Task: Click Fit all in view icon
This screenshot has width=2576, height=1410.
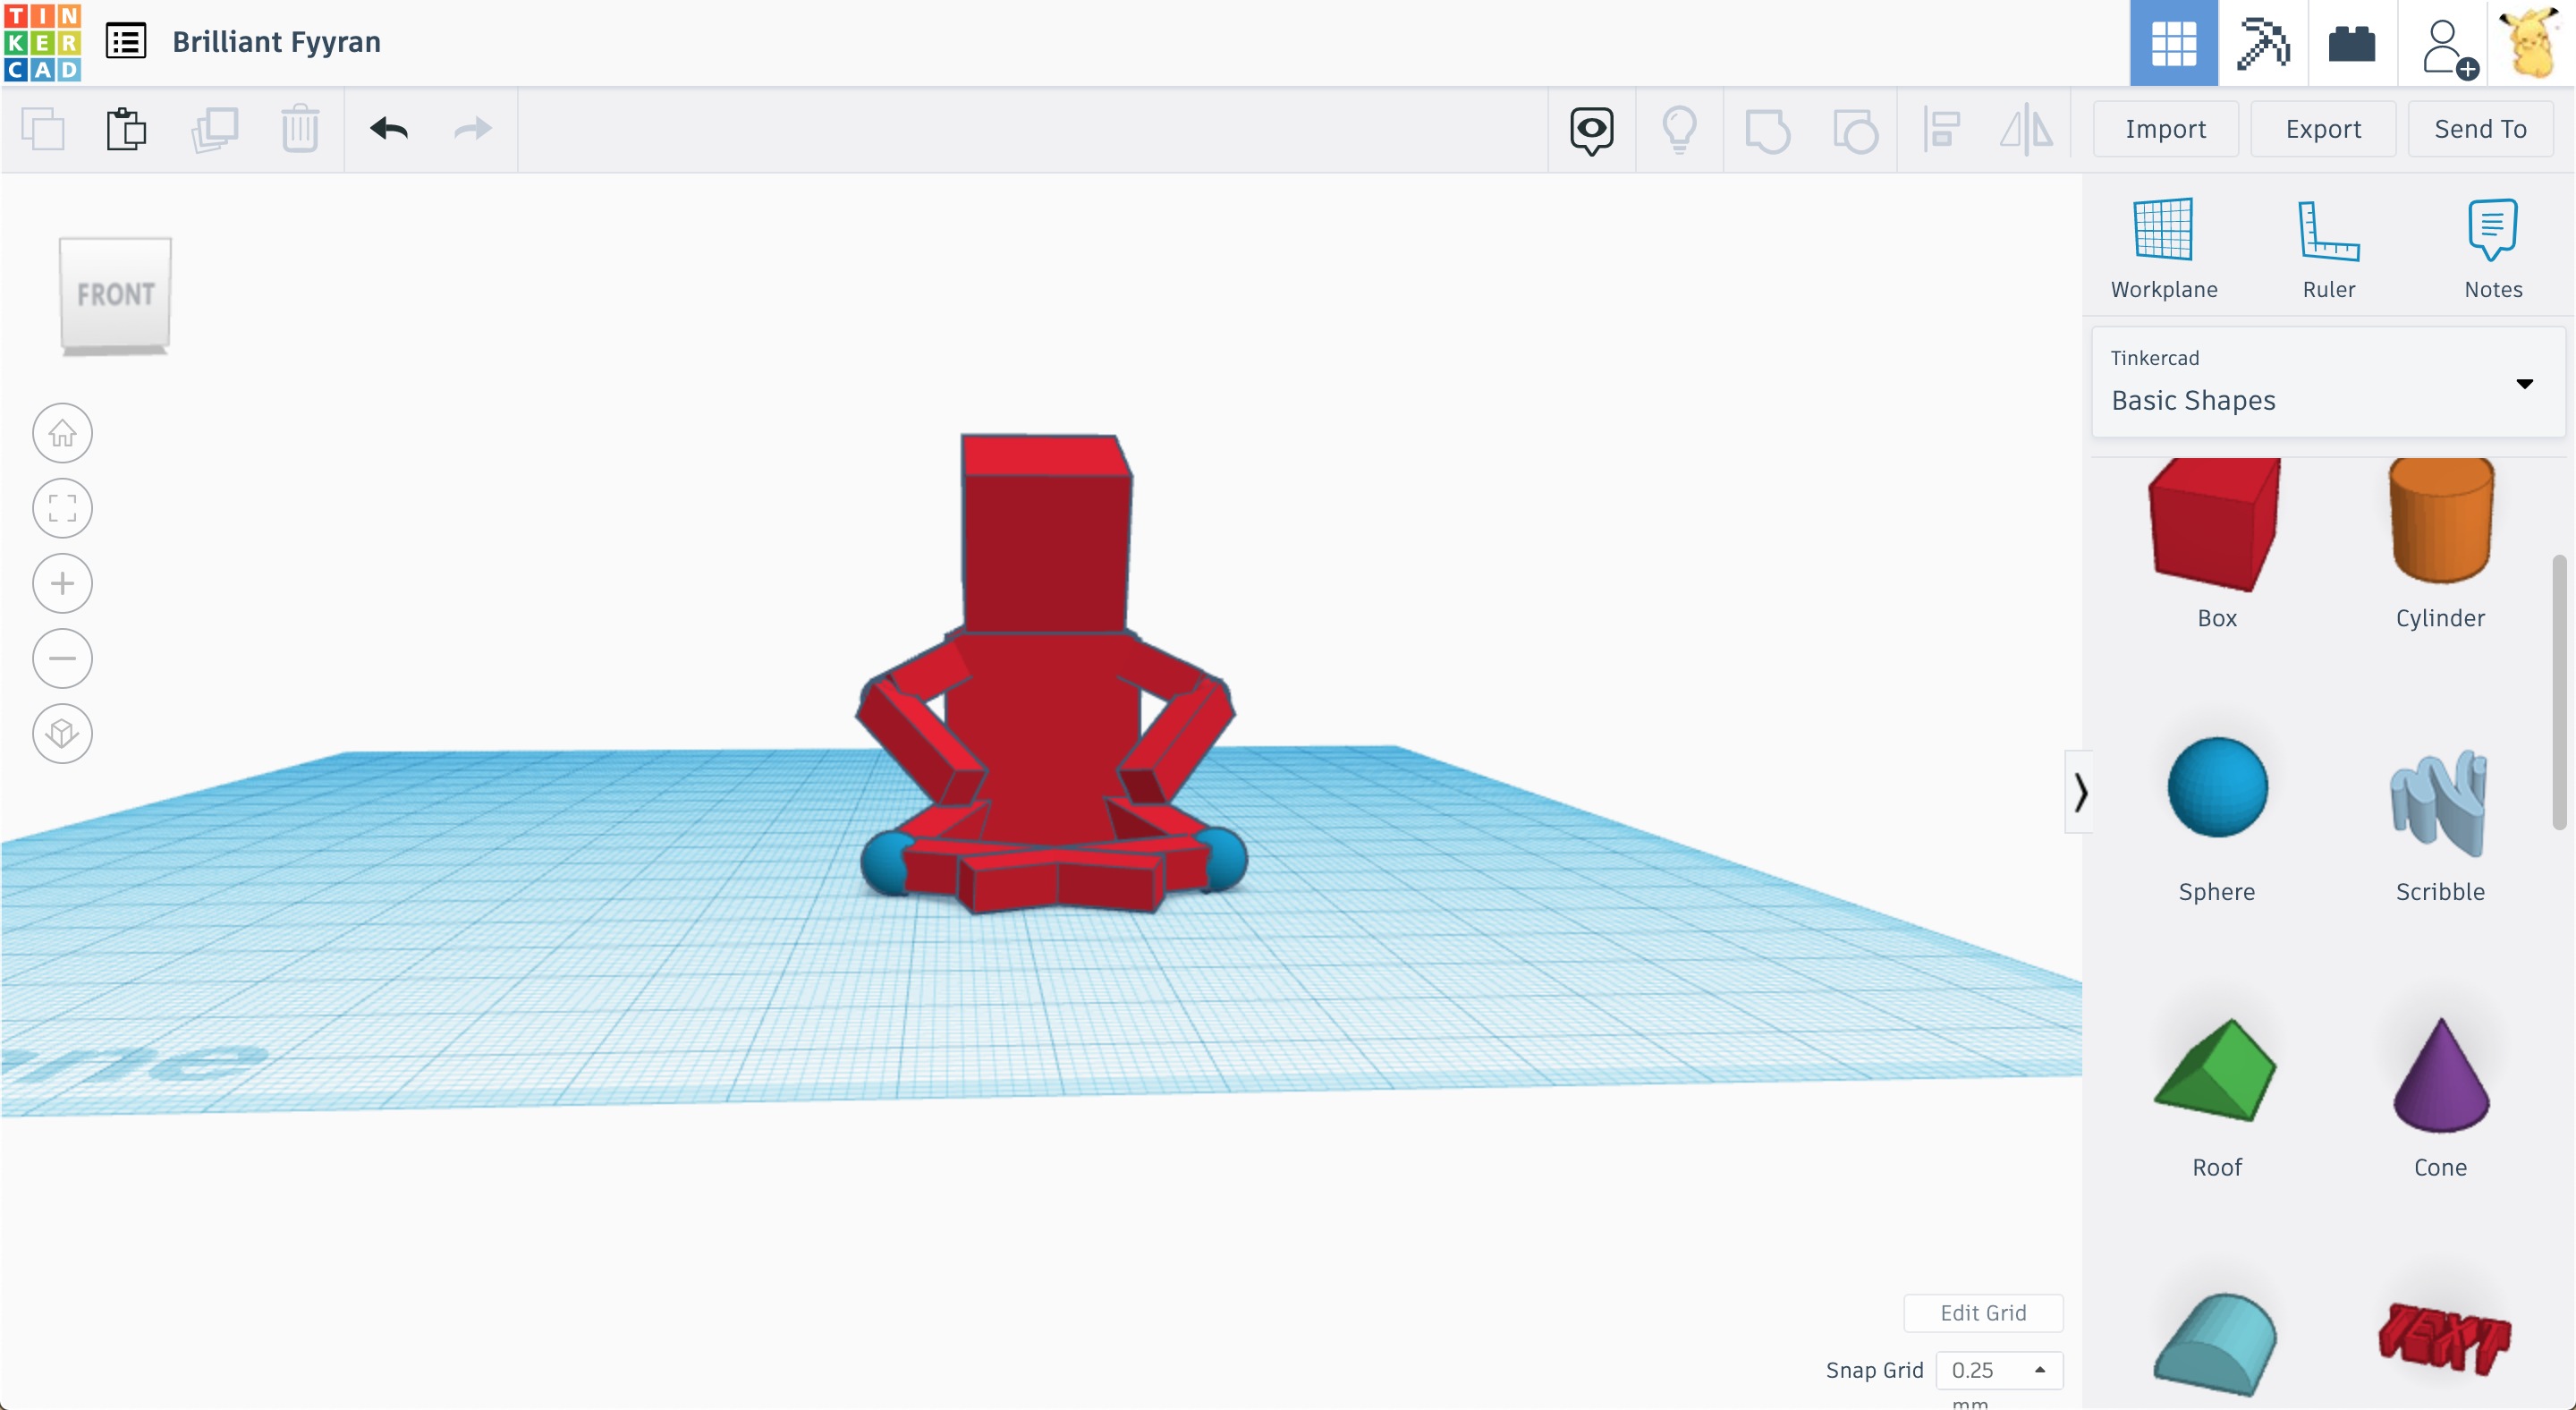Action: [x=62, y=508]
